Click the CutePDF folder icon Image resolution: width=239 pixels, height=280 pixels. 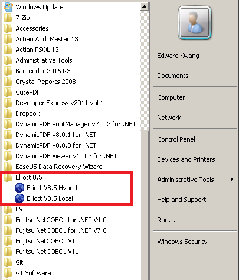coord(8,92)
